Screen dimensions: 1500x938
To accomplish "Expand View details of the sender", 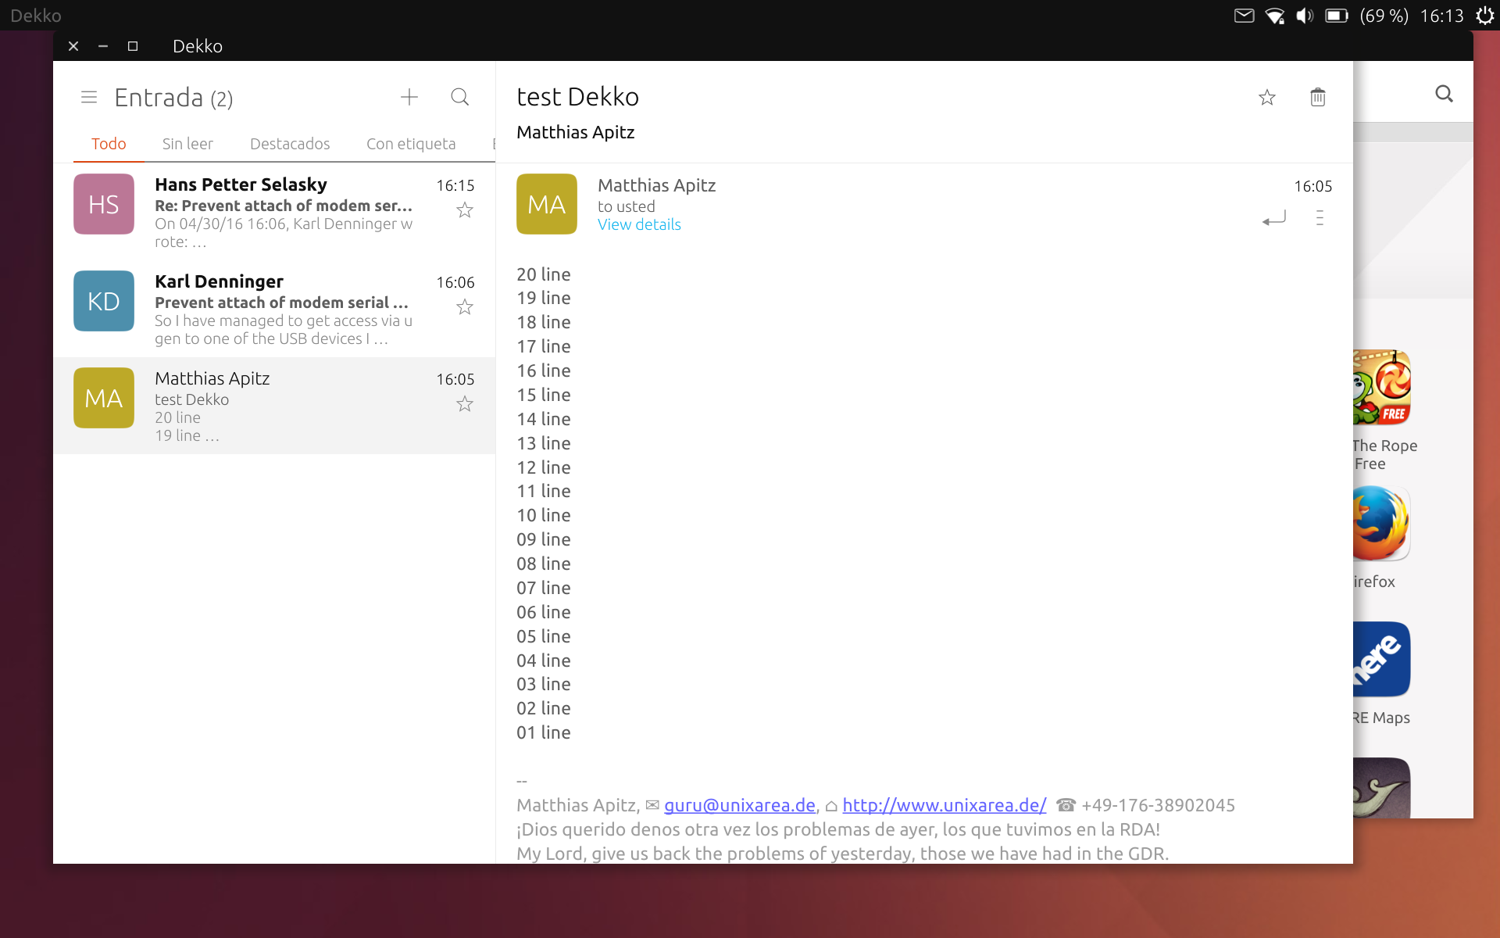I will pyautogui.click(x=639, y=224).
